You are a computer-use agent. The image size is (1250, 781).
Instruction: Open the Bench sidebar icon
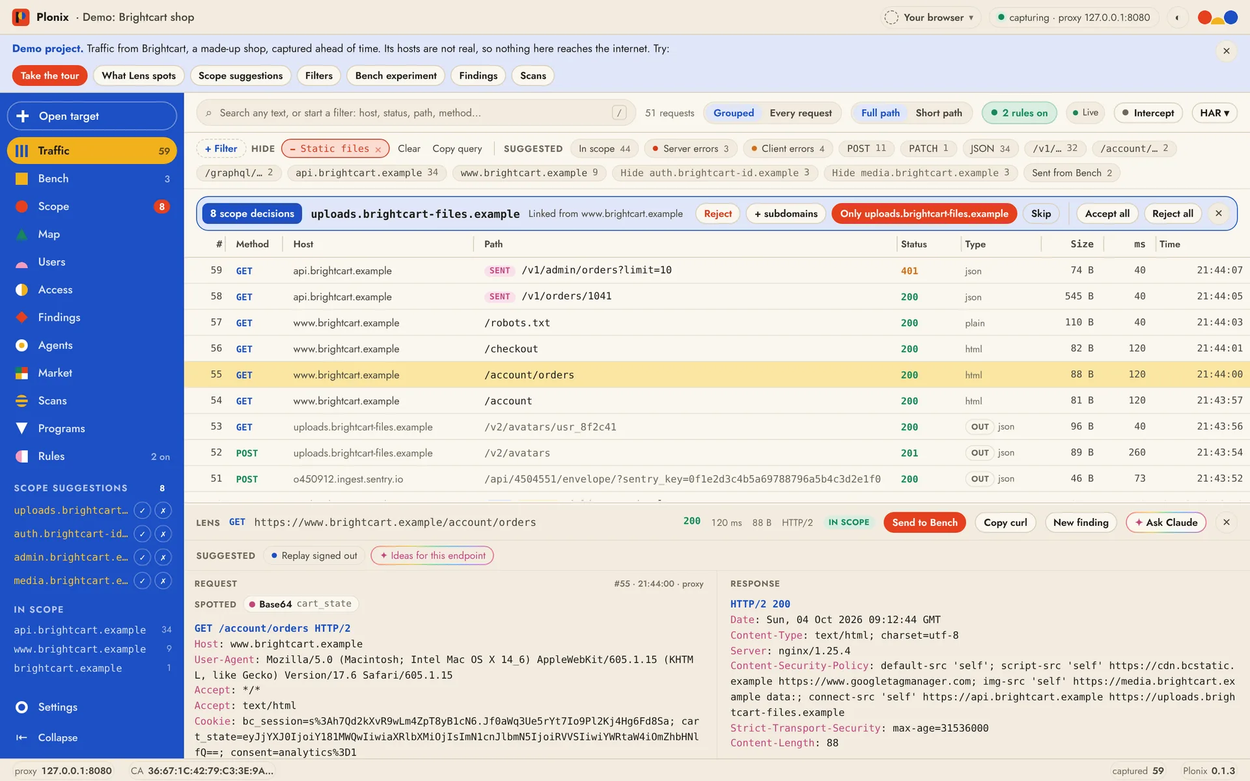[x=21, y=178]
